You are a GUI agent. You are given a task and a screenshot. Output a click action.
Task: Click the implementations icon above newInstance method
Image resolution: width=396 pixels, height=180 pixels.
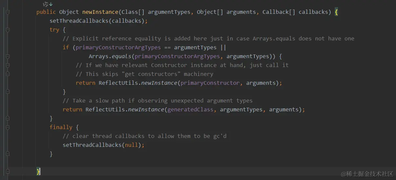coord(48,4)
